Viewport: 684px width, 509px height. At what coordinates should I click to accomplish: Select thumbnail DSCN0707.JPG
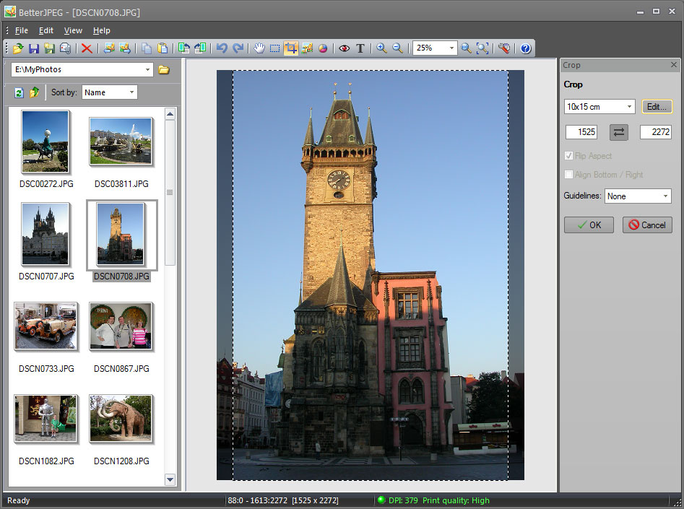coord(46,234)
